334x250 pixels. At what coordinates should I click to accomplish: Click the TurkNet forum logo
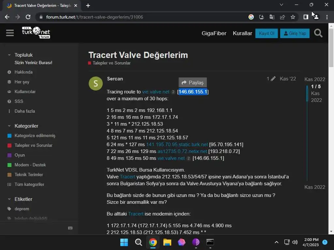point(36,33)
